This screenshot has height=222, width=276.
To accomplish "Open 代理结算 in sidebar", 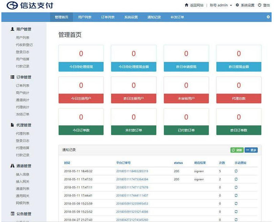I will coord(23,148).
